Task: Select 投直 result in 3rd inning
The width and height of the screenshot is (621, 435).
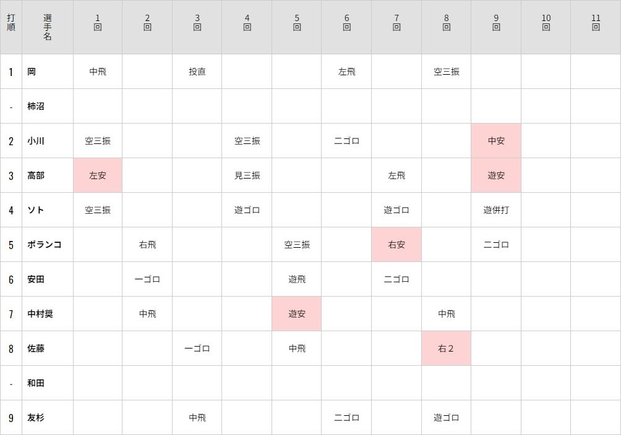Action: (197, 72)
